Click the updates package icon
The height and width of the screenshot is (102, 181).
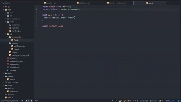(167, 101)
